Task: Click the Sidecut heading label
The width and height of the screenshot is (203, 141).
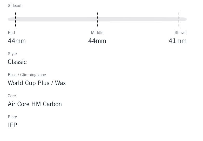Action: pyautogui.click(x=15, y=6)
